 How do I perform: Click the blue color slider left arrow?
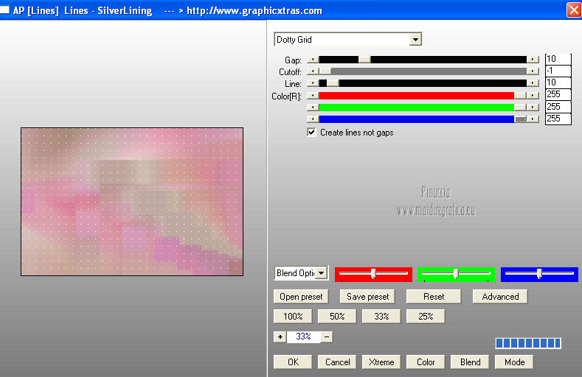pos(313,119)
